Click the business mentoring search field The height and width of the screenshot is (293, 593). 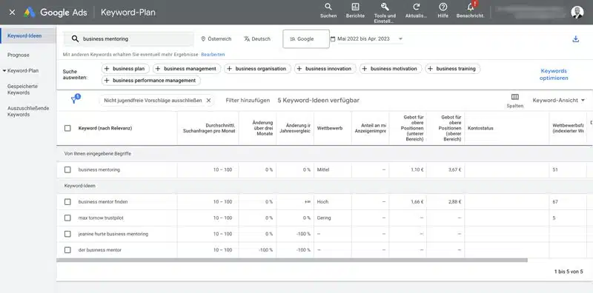tap(128, 39)
